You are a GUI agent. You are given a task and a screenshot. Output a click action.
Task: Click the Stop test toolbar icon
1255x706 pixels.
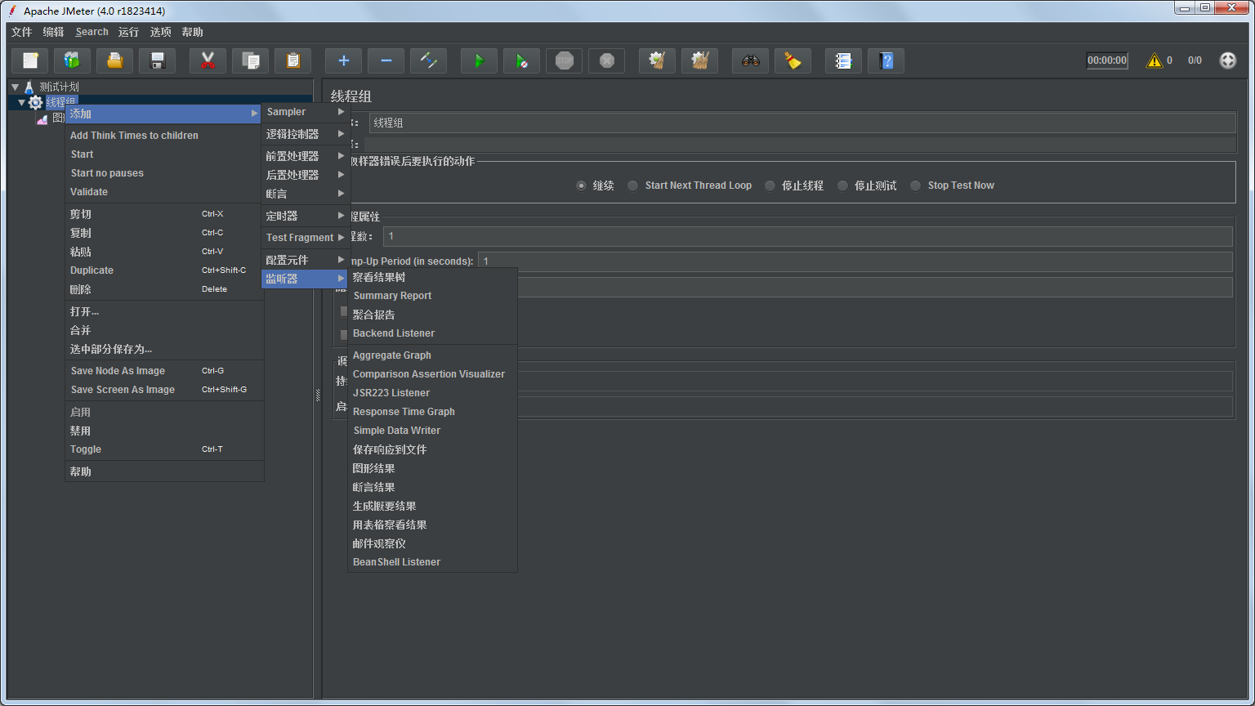coord(564,60)
